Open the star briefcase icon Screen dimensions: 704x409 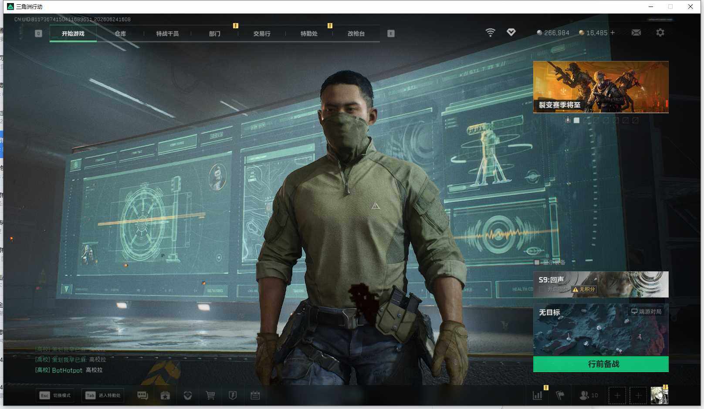[x=165, y=395]
